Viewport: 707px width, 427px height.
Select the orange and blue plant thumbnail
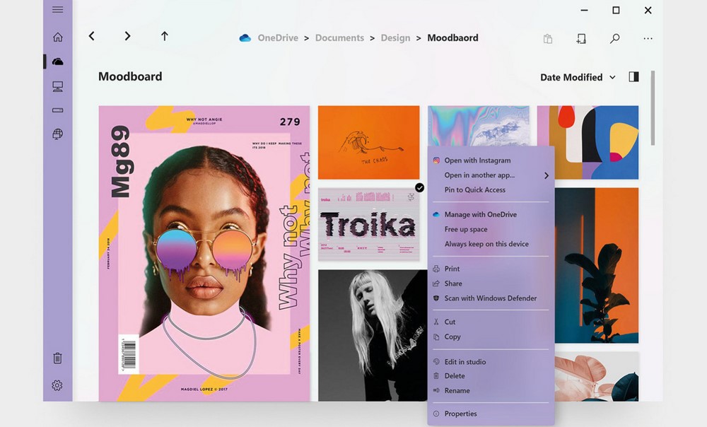(x=597, y=266)
